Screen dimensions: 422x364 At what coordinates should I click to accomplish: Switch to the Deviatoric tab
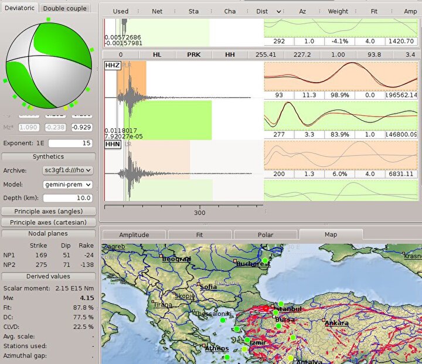(x=19, y=8)
